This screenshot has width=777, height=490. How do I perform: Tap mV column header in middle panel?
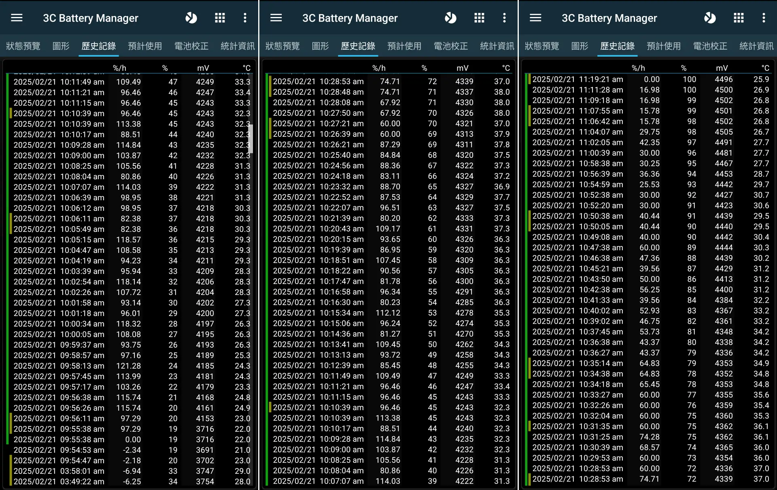click(463, 68)
